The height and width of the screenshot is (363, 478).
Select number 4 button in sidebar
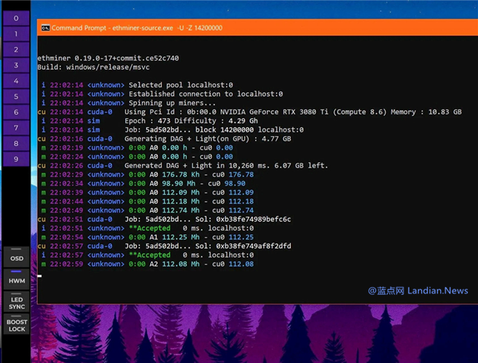tap(16, 81)
